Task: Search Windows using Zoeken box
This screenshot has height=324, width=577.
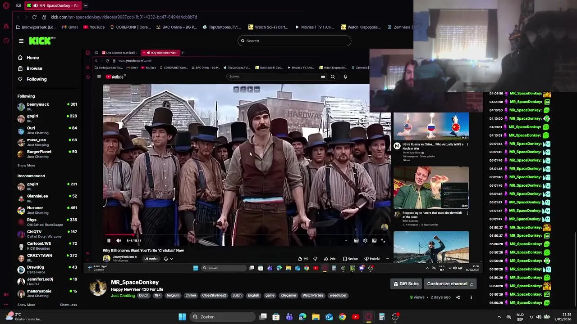Action: coord(222,317)
